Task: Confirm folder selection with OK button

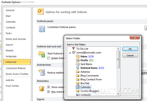Action: [x=130, y=49]
